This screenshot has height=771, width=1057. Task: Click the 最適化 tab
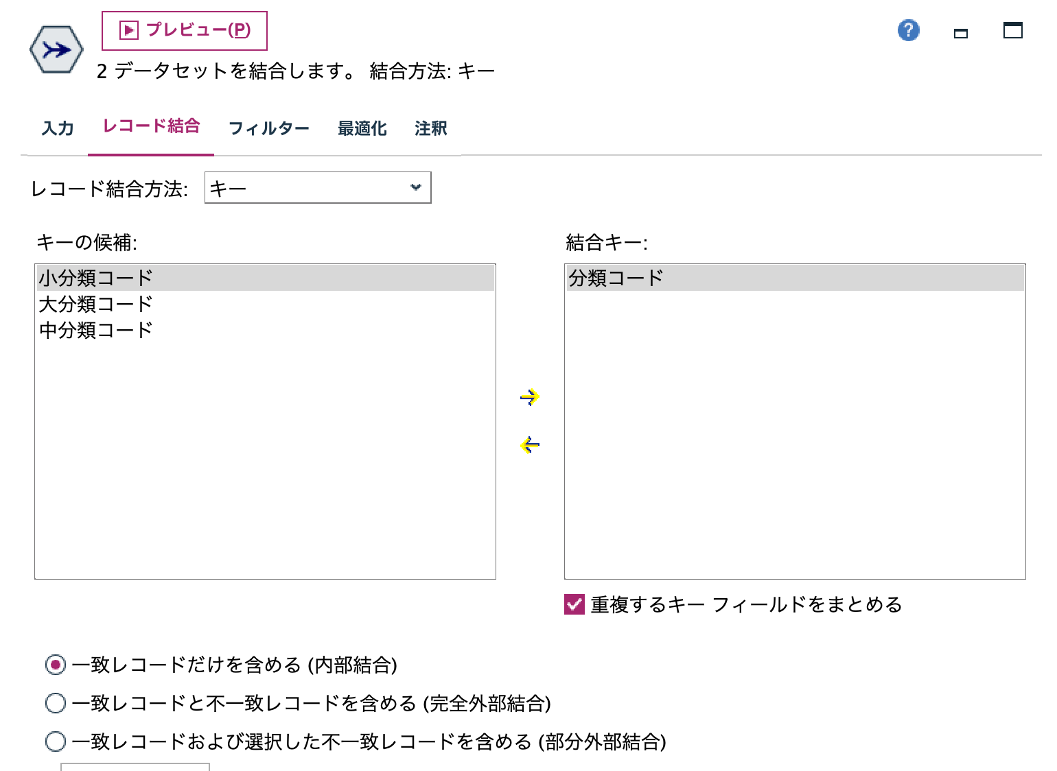pos(362,128)
